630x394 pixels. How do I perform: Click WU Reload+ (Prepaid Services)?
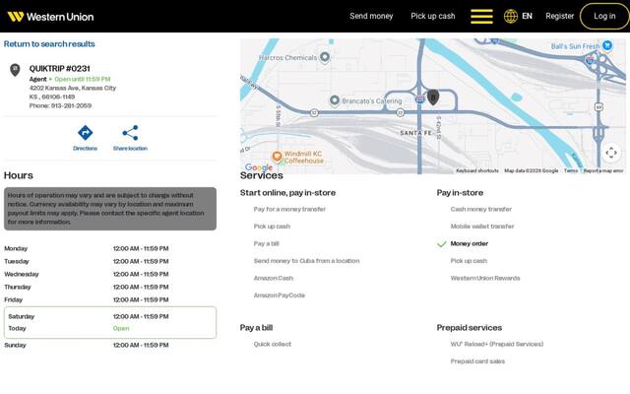[497, 344]
